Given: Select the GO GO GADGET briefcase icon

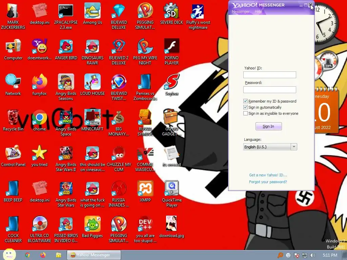Looking at the screenshot, I should tap(172, 123).
